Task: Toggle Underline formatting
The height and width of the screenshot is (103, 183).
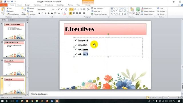Action: tap(45, 13)
